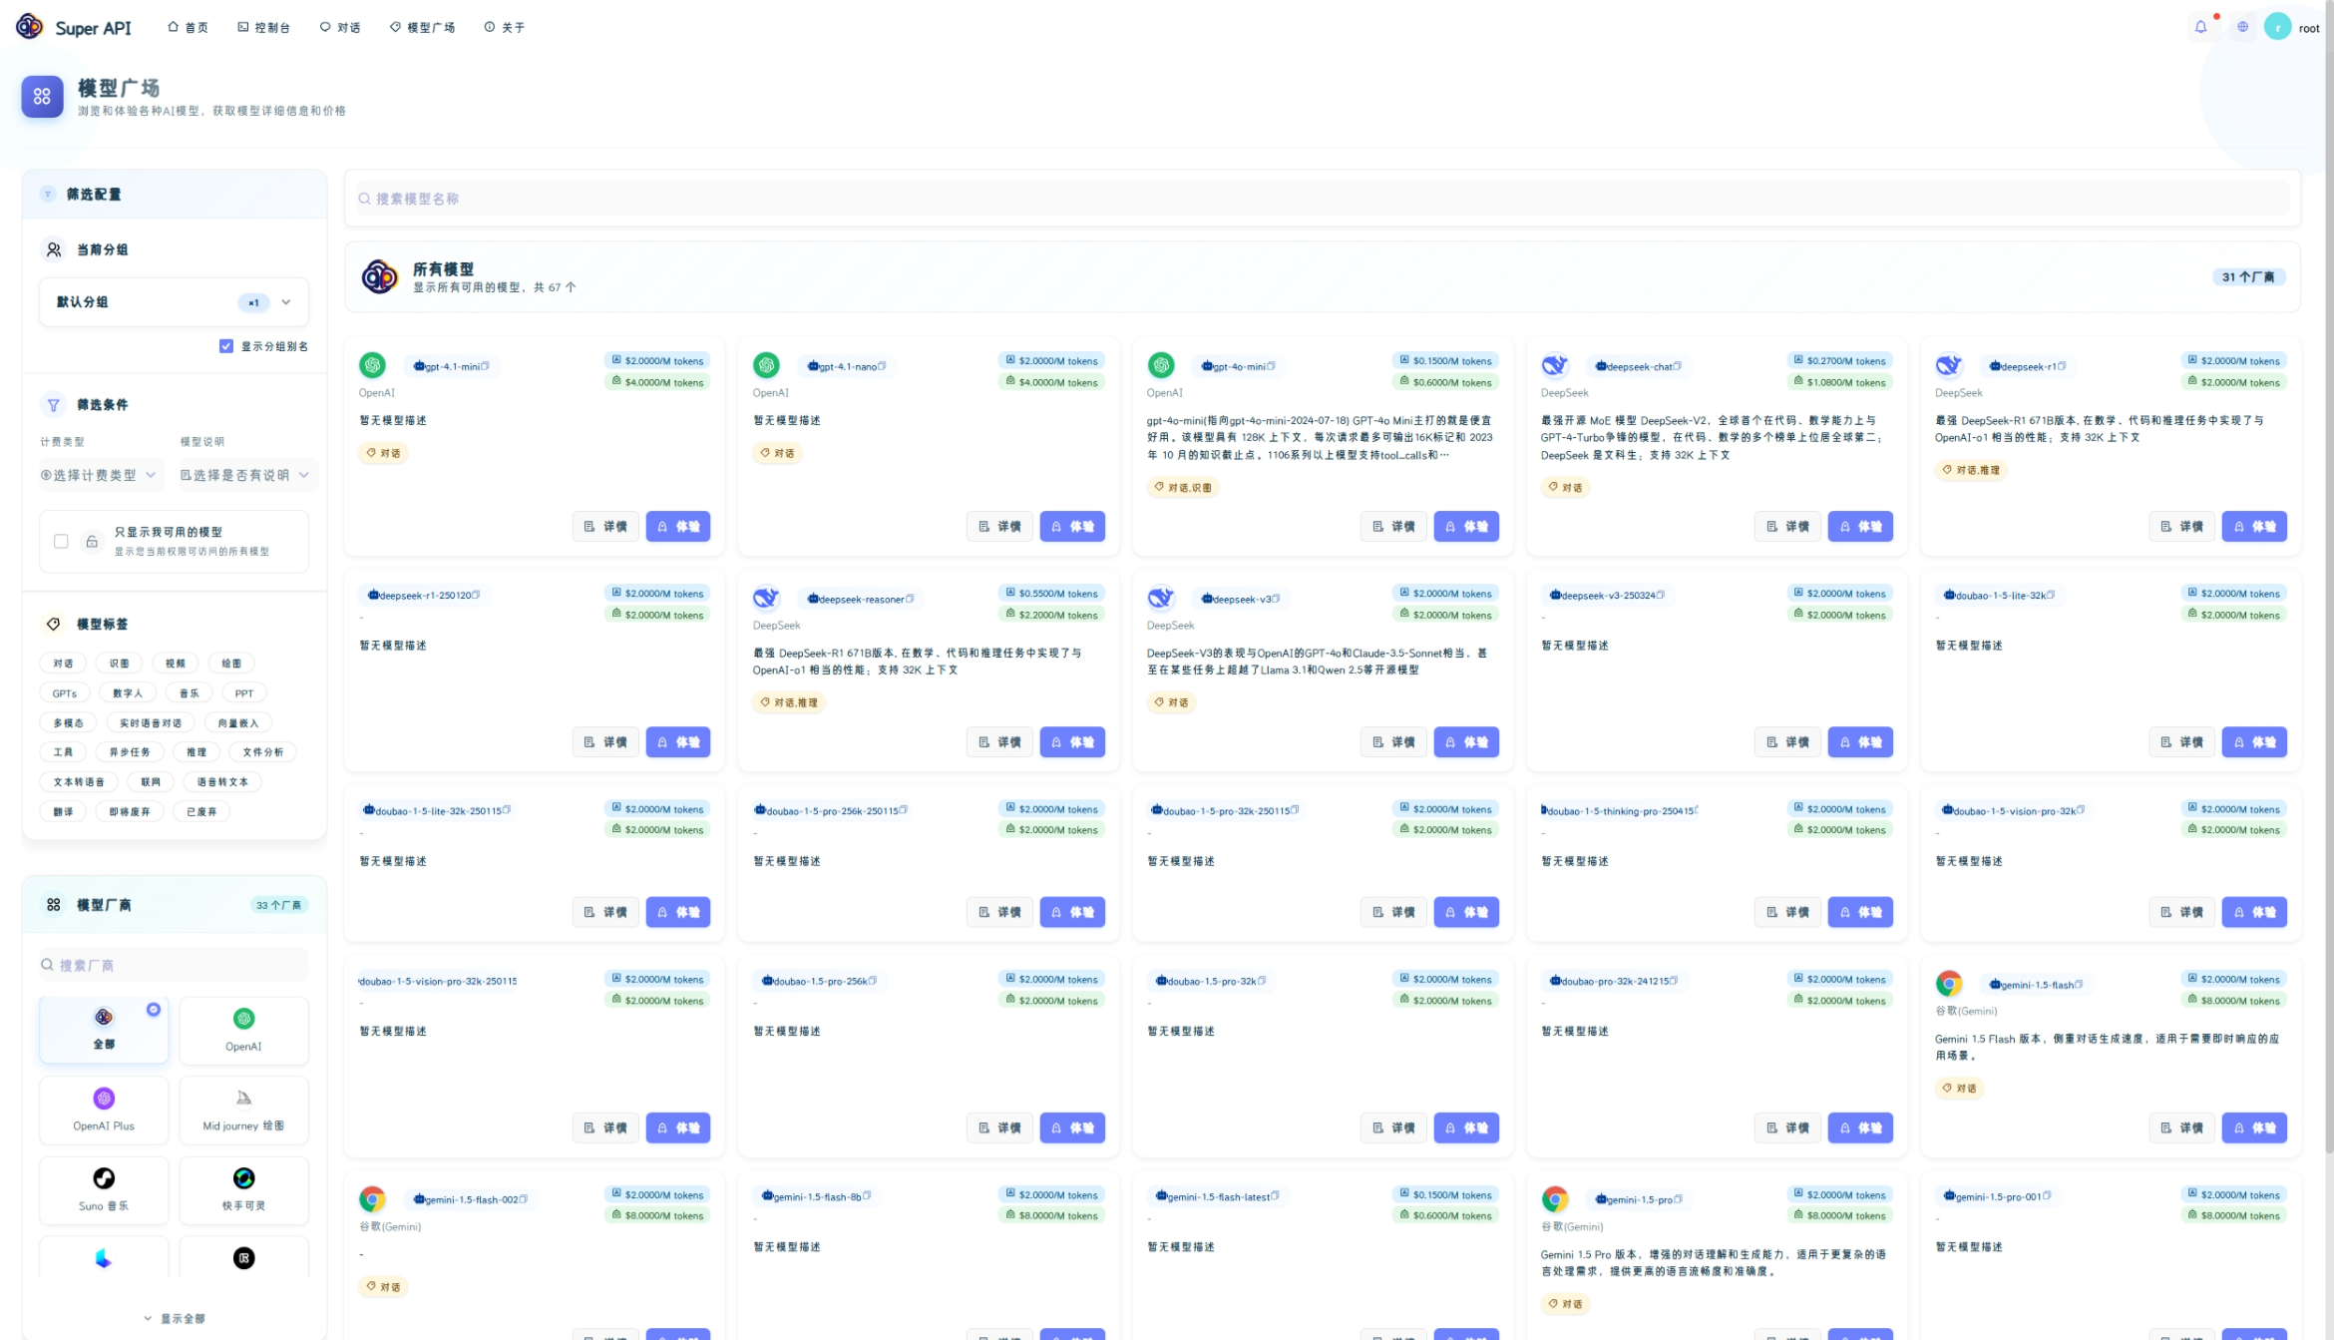The width and height of the screenshot is (2334, 1340).
Task: Click 体验 on the gpt-4.1-nano card
Action: (1072, 526)
